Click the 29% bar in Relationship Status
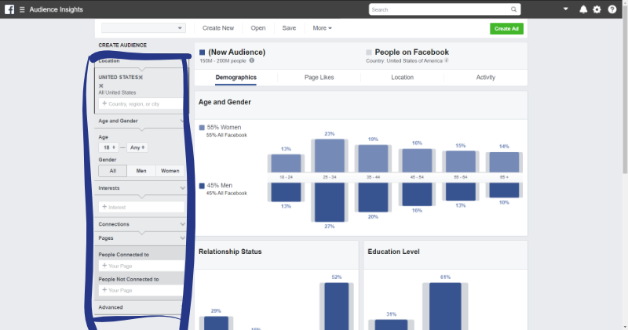 tap(217, 323)
